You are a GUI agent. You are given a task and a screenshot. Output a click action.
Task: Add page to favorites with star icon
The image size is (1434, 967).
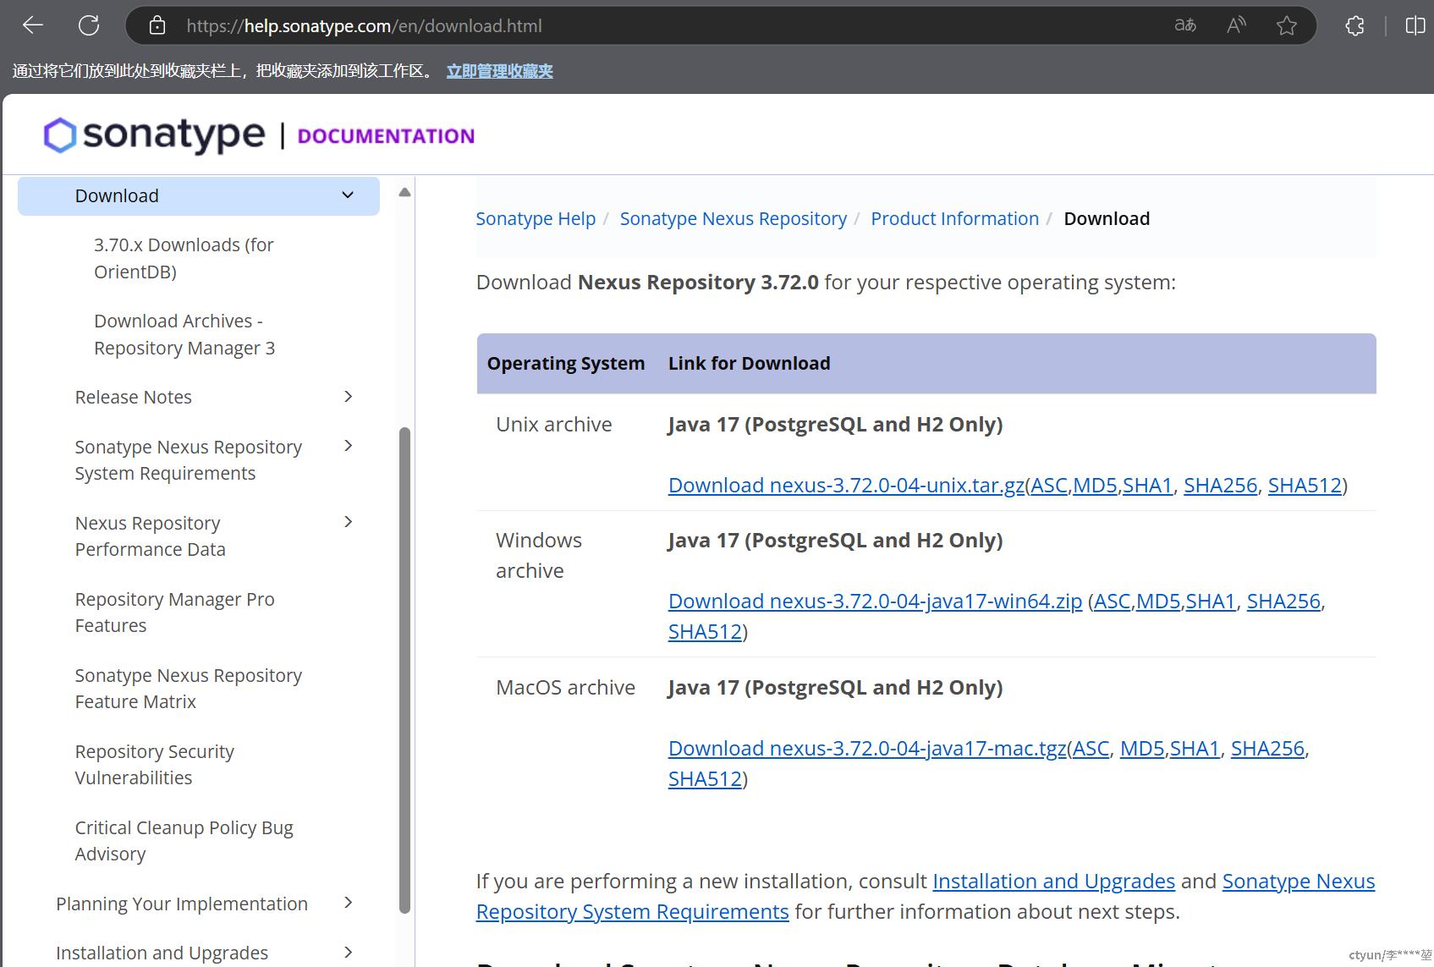[1287, 25]
